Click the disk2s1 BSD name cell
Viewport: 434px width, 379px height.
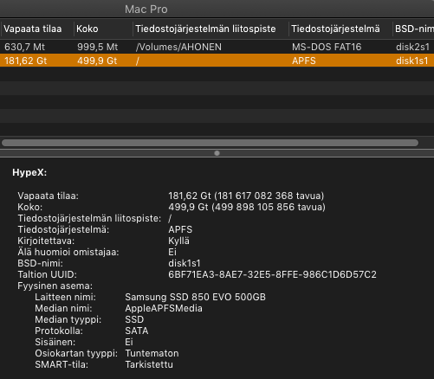(x=412, y=47)
